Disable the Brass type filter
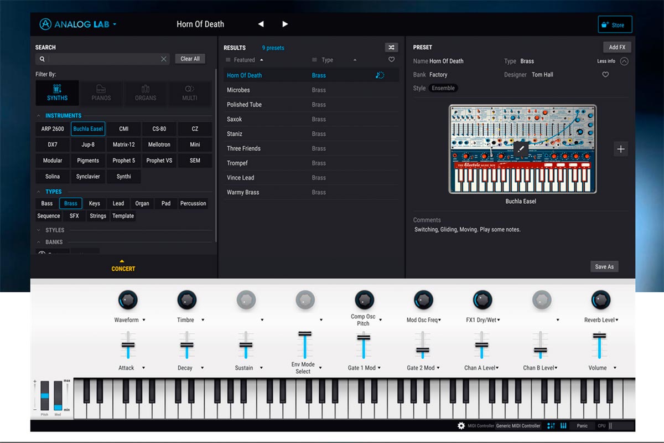664x443 pixels. [x=71, y=203]
